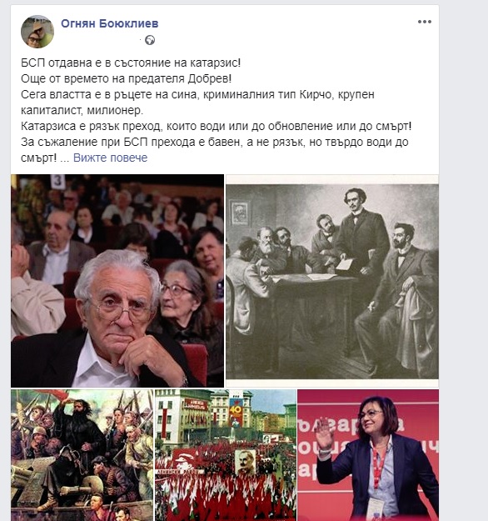The image size is (488, 521).
Task: Click the post text line starting БСП отдавна
Action: tap(131, 63)
